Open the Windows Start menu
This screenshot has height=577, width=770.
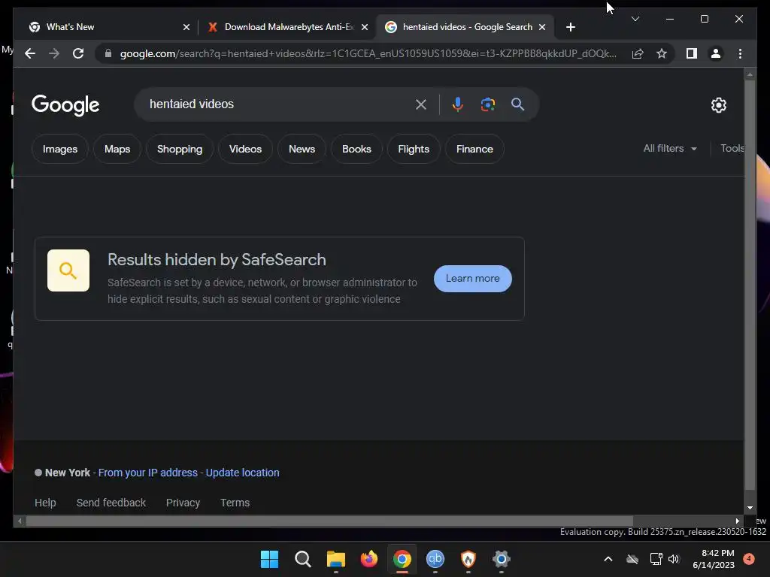click(x=269, y=559)
